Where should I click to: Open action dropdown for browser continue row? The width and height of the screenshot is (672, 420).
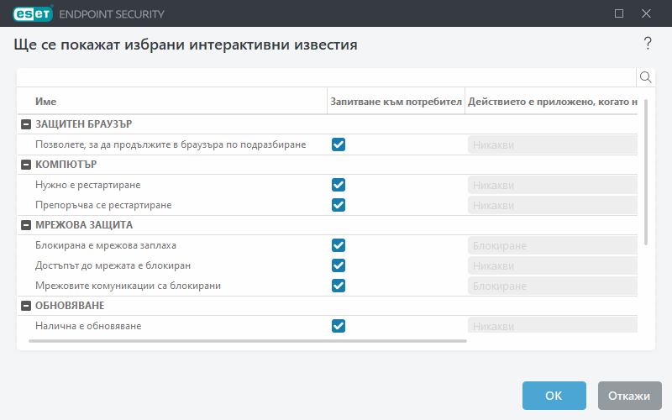553,144
